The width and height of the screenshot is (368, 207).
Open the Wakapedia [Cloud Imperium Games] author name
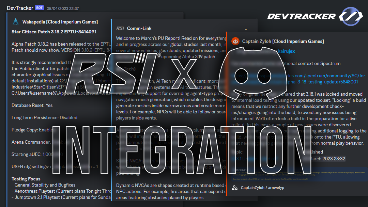[x=60, y=22]
